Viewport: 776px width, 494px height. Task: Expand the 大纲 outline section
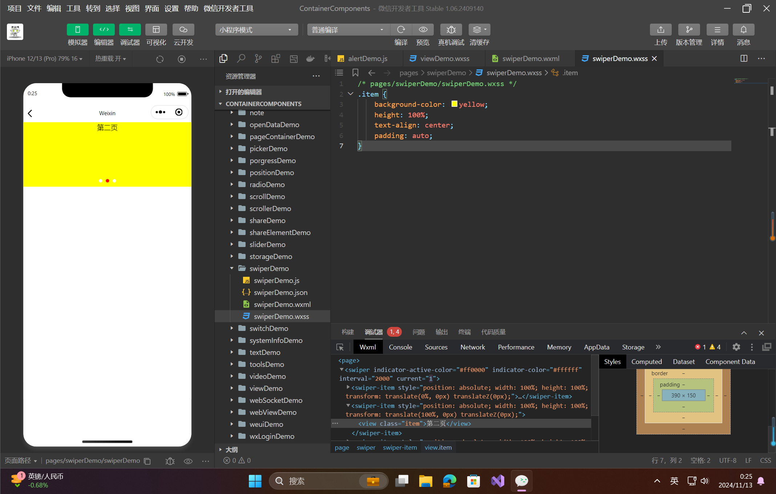[x=272, y=449]
